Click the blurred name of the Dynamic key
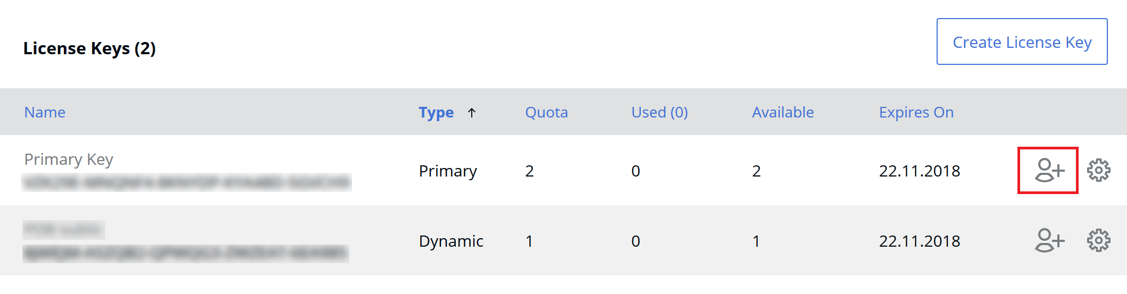Screen dimensions: 1127x294 point(63,230)
